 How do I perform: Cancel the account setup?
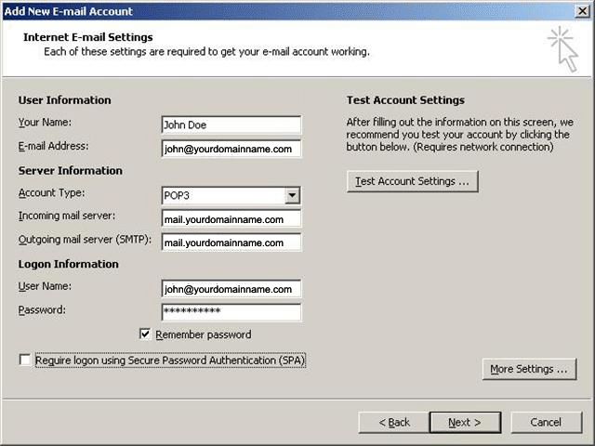546,422
